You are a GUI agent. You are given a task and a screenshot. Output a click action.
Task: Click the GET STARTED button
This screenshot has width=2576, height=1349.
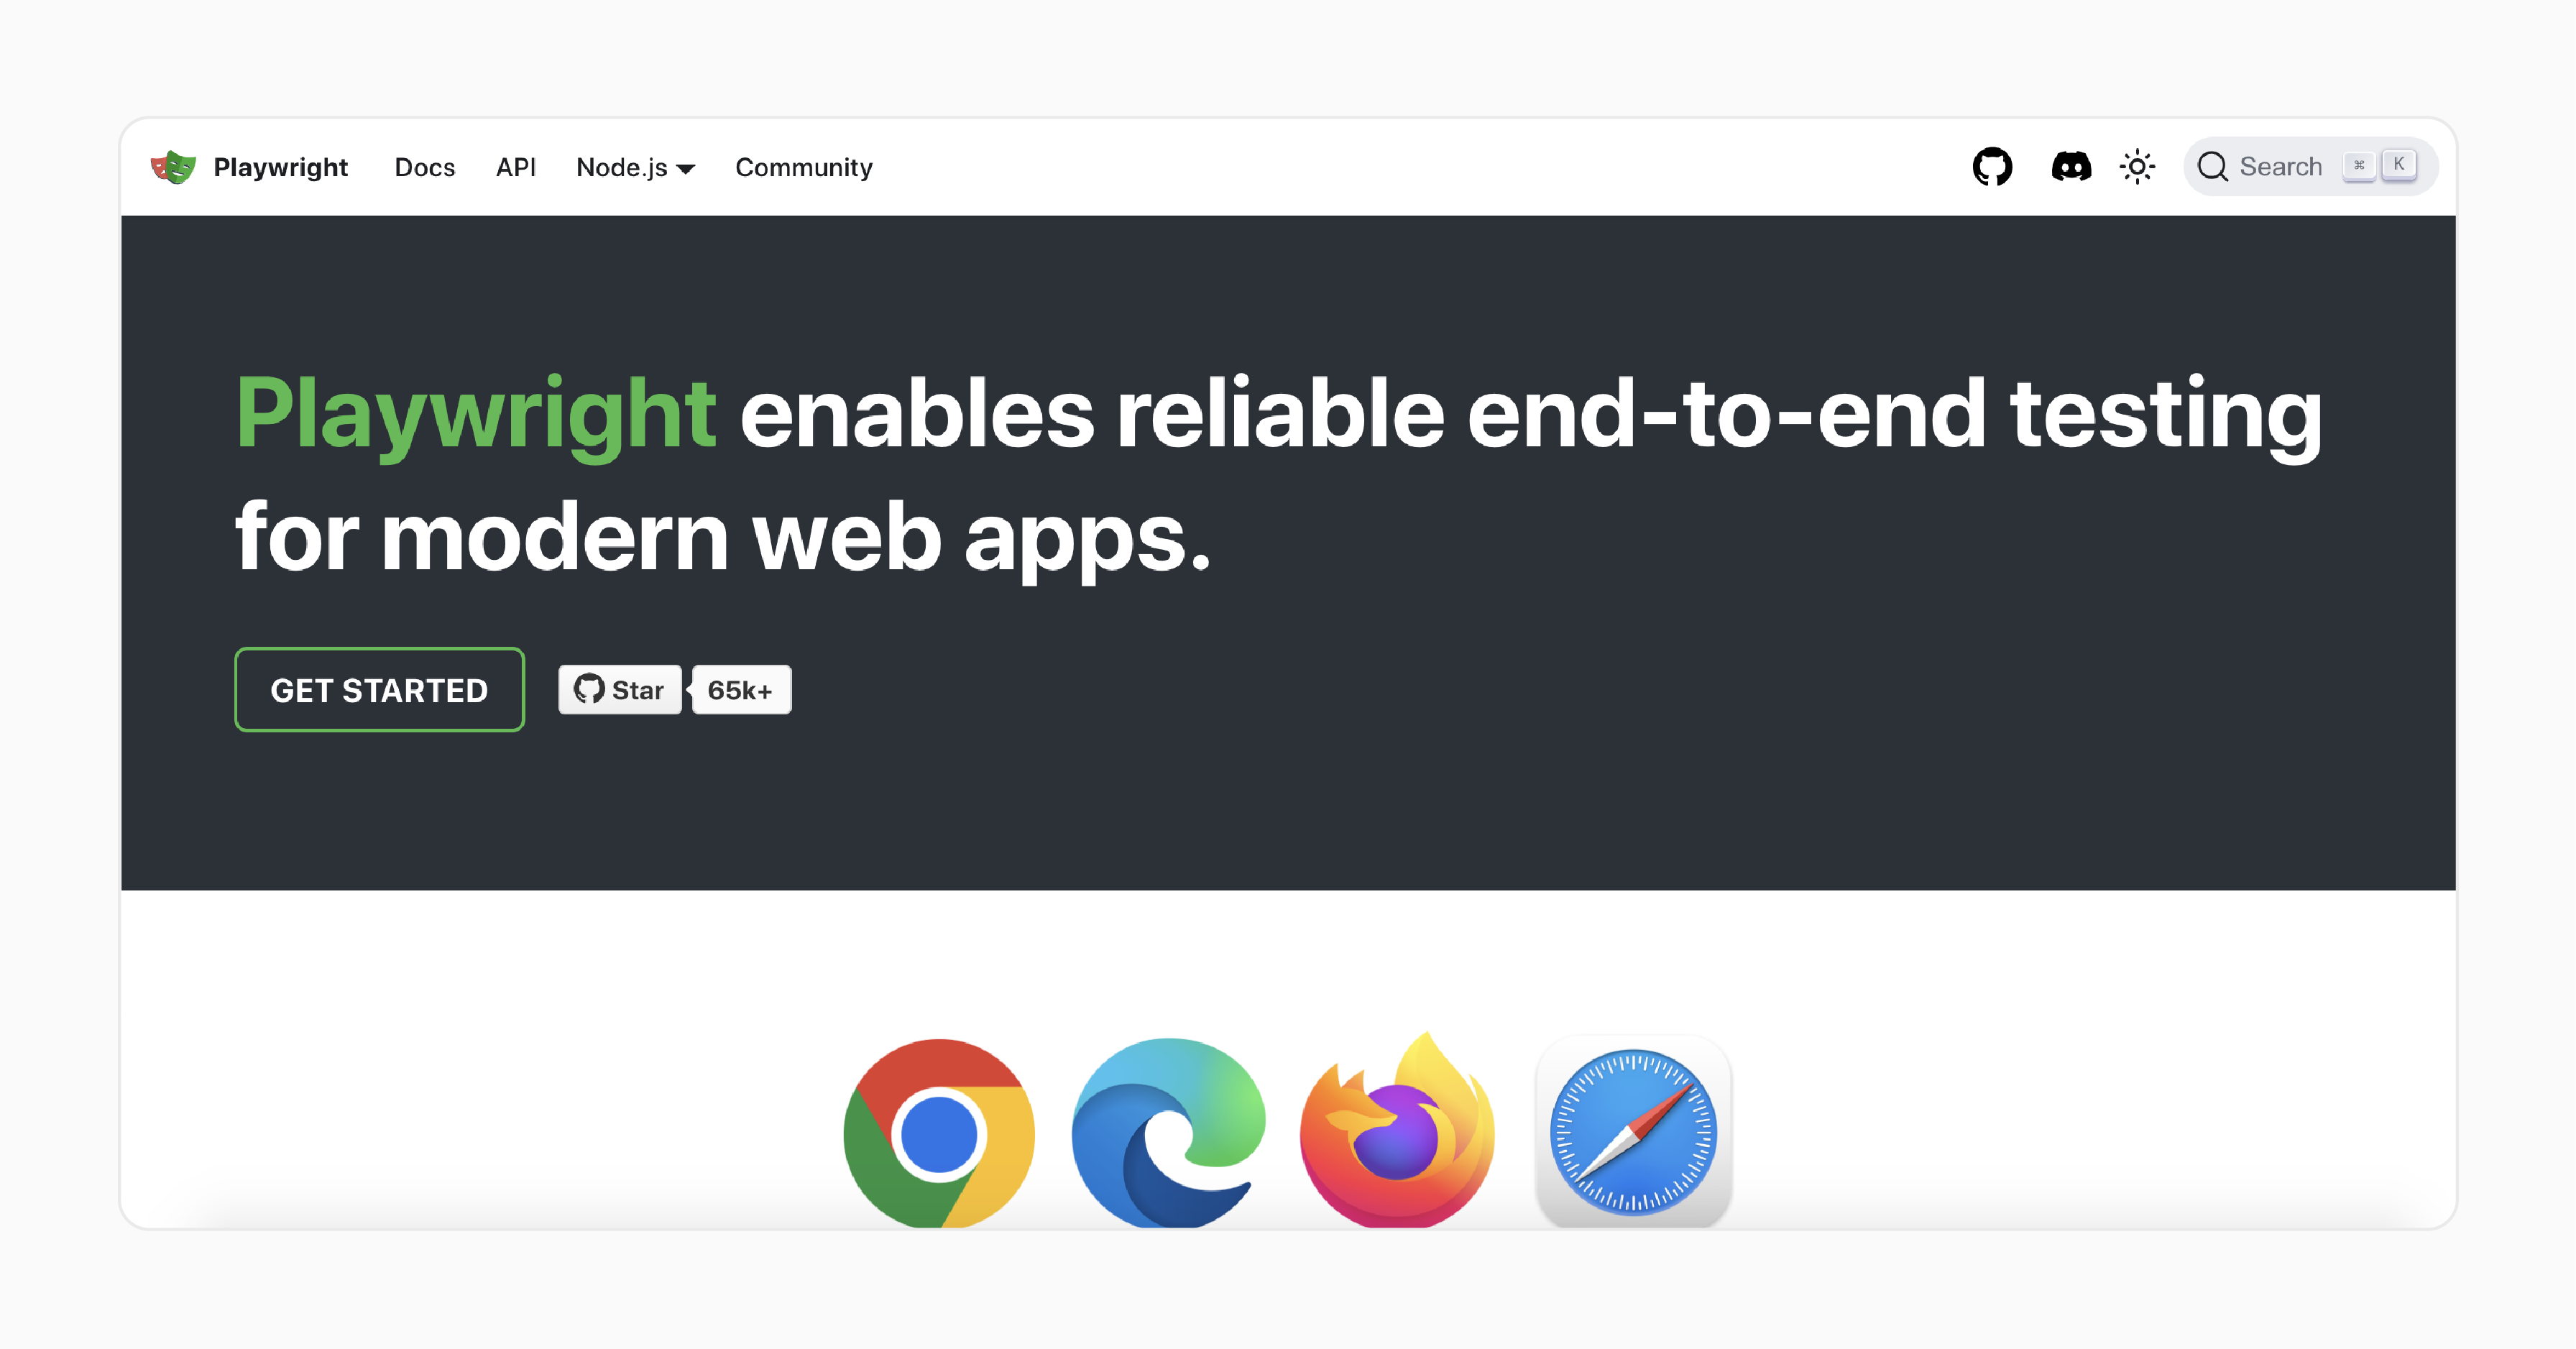pyautogui.click(x=378, y=690)
